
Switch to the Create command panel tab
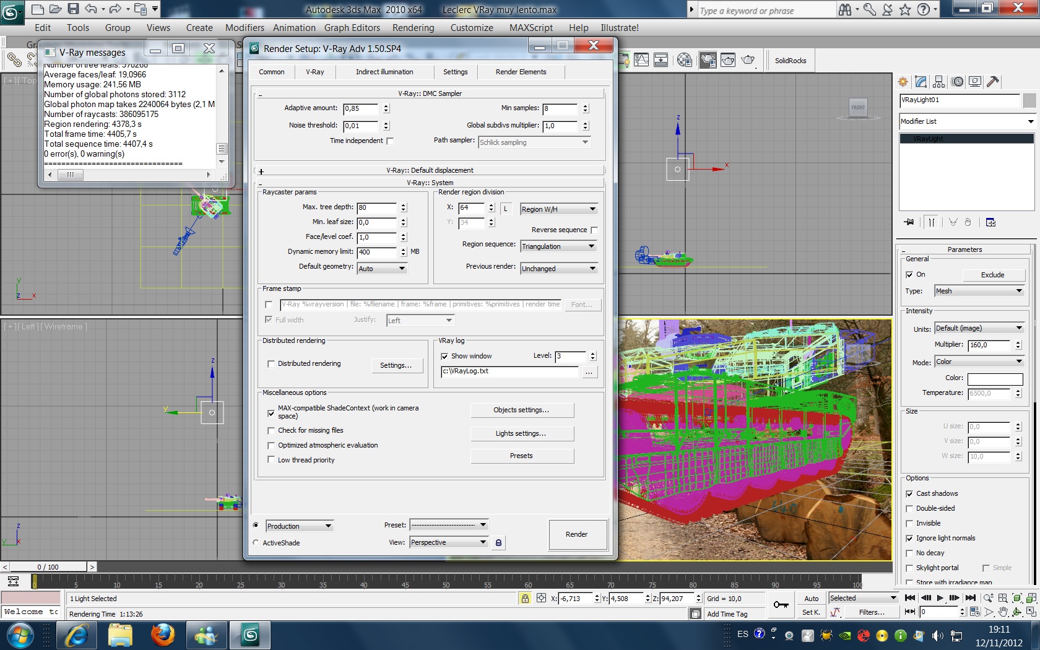point(903,82)
